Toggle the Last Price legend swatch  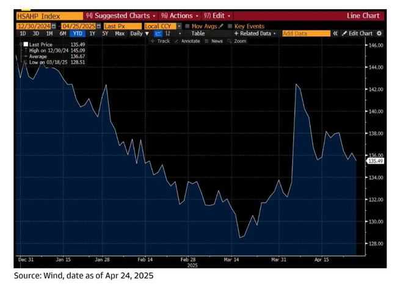pos(26,44)
